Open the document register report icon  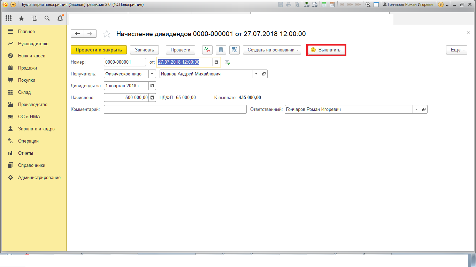[221, 50]
